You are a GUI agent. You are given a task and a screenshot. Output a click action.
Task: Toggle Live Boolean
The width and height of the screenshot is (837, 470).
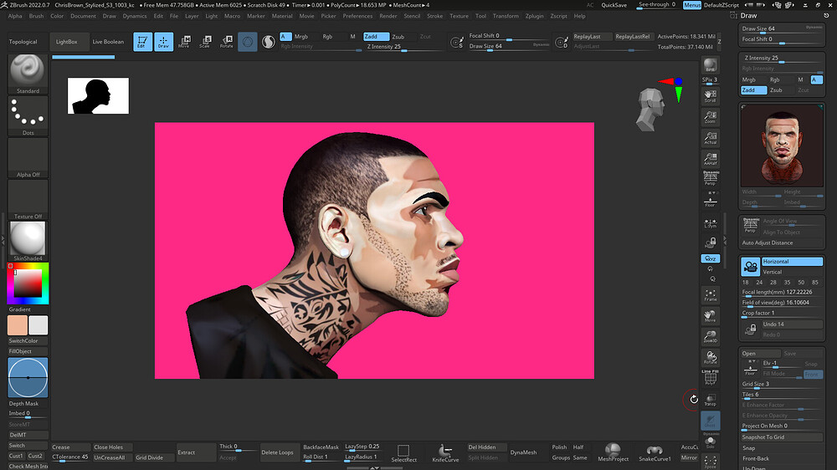[x=108, y=42]
